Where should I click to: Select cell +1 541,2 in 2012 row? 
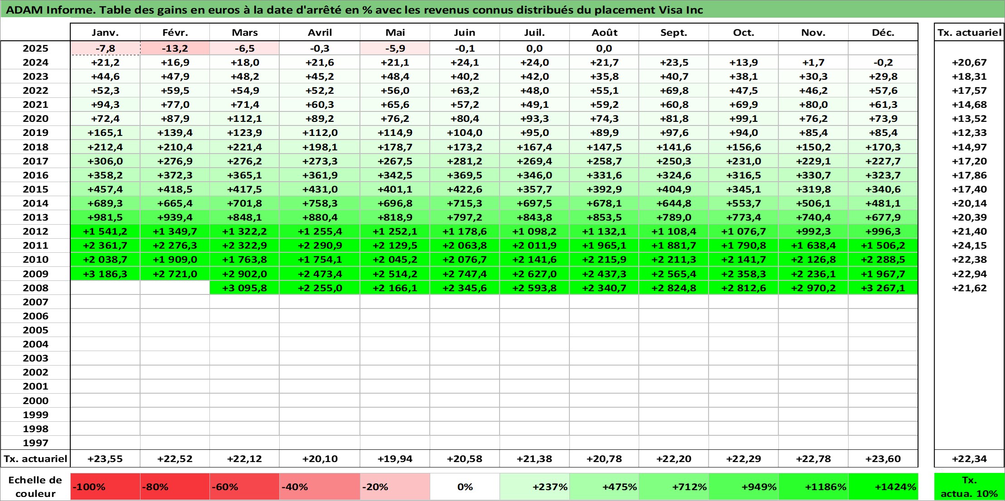(105, 231)
